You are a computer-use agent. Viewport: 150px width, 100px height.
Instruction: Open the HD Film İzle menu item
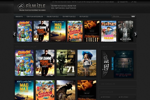click(x=84, y=16)
